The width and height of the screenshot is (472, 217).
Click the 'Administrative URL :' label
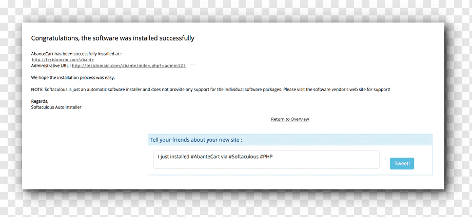pyautogui.click(x=51, y=66)
